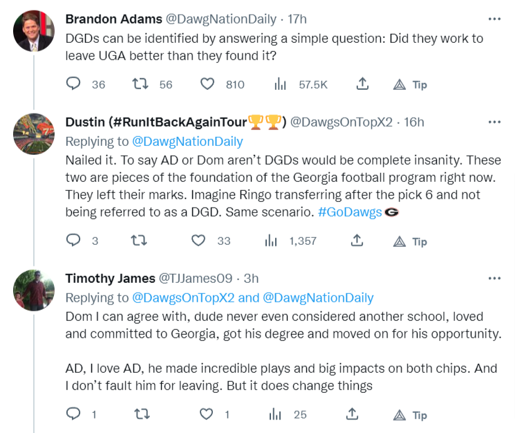Like Dustin's tweet with 33 likes
Screen dimensions: 515x433
click(199, 241)
